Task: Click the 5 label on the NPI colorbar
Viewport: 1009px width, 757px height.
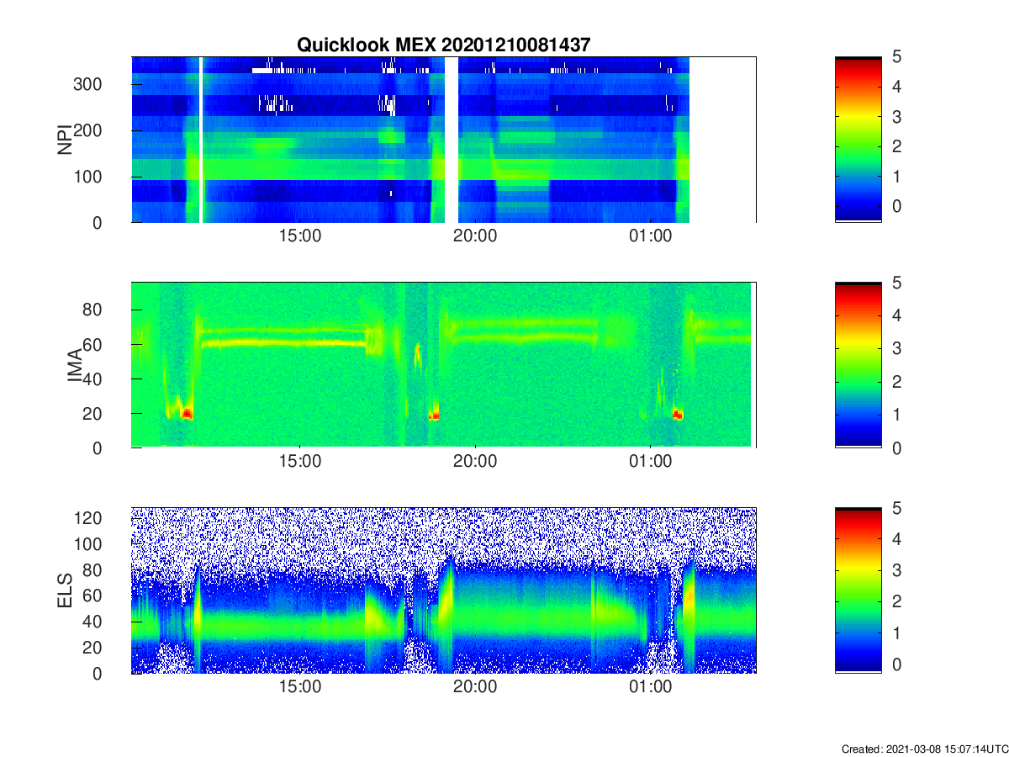Action: click(x=896, y=57)
